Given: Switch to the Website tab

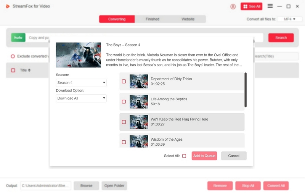Looking at the screenshot, I should click(188, 19).
